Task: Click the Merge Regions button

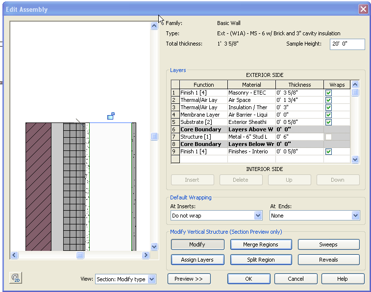Action: tap(260, 244)
